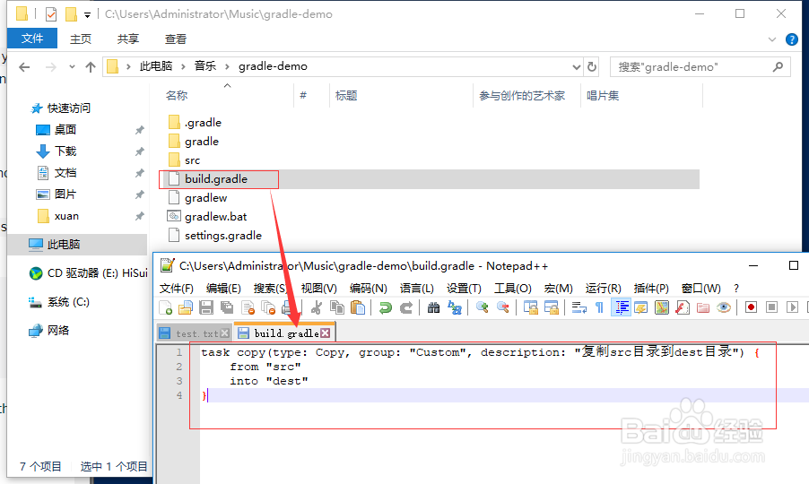Image resolution: width=809 pixels, height=484 pixels.
Task: Redo edit with gray arrow icon
Action: [x=406, y=307]
